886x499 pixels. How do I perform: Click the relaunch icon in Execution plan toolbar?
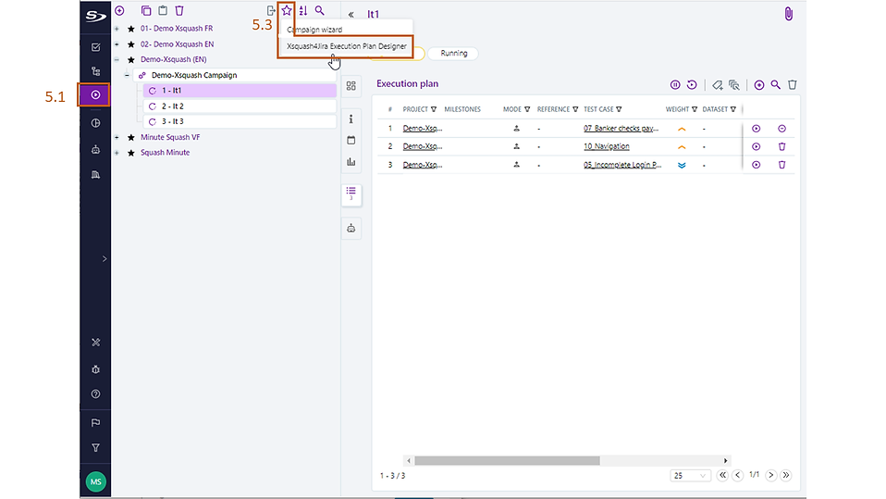[692, 85]
